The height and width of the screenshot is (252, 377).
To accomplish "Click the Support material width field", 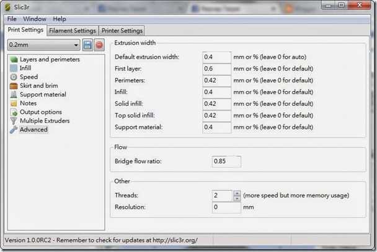I will click(x=216, y=127).
